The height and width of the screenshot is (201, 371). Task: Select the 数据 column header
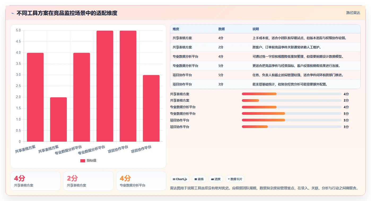(x=221, y=29)
